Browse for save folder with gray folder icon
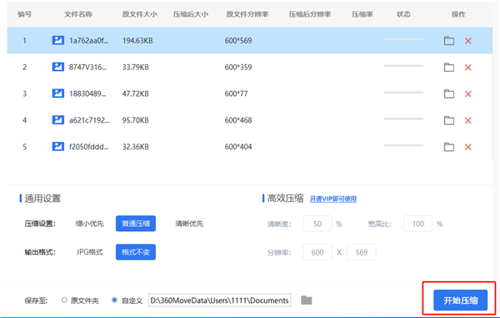Screen dimensions: 500x318 click(x=306, y=300)
